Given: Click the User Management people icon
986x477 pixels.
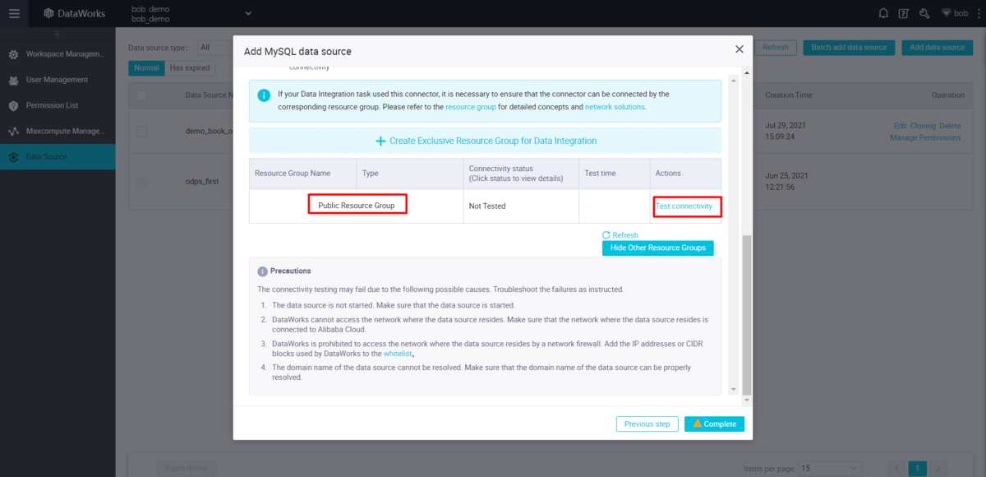Looking at the screenshot, I should (x=13, y=80).
